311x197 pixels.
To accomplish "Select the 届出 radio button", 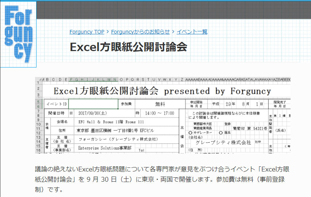I will [x=221, y=132].
